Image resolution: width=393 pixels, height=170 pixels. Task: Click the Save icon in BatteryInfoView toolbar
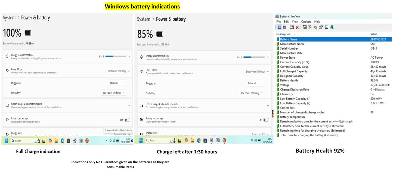pos(305,27)
